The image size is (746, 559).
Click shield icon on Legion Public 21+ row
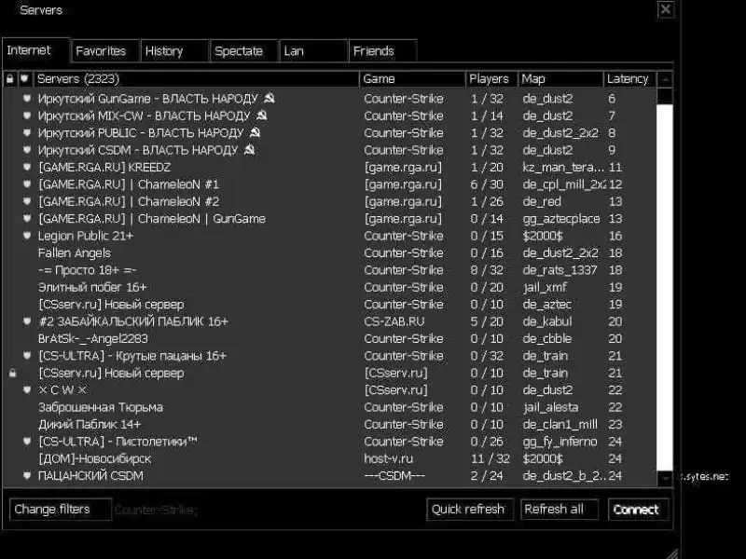tap(27, 236)
